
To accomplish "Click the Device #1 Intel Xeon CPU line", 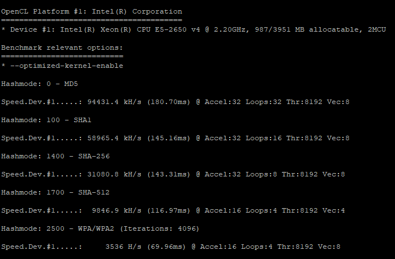I will click(x=194, y=30).
